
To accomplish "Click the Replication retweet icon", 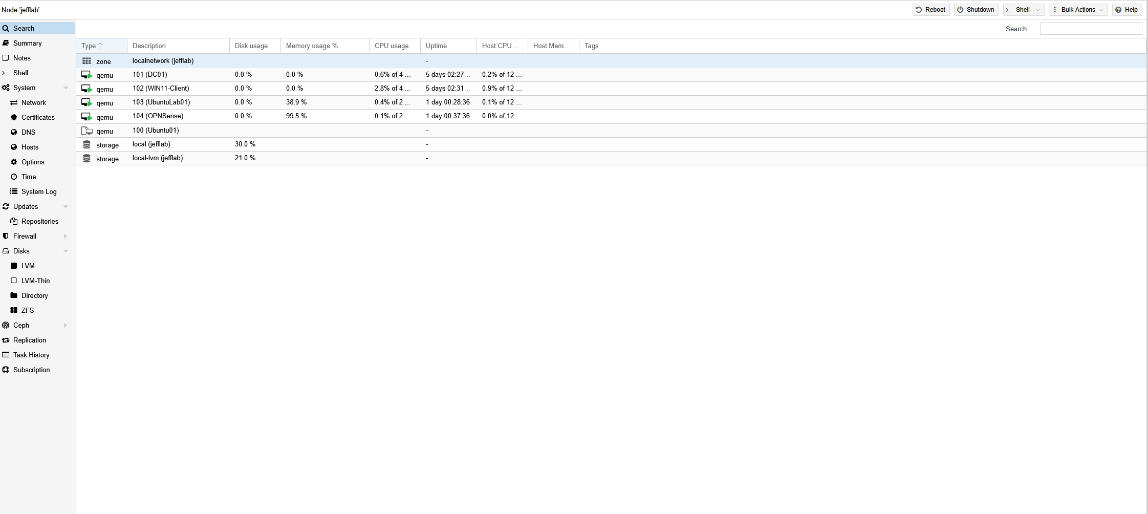I will (6, 340).
